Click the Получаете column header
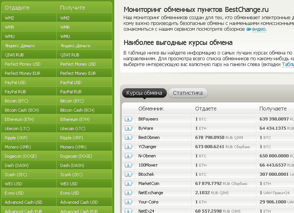Viewport: 294px width, 213px height. click(273, 109)
